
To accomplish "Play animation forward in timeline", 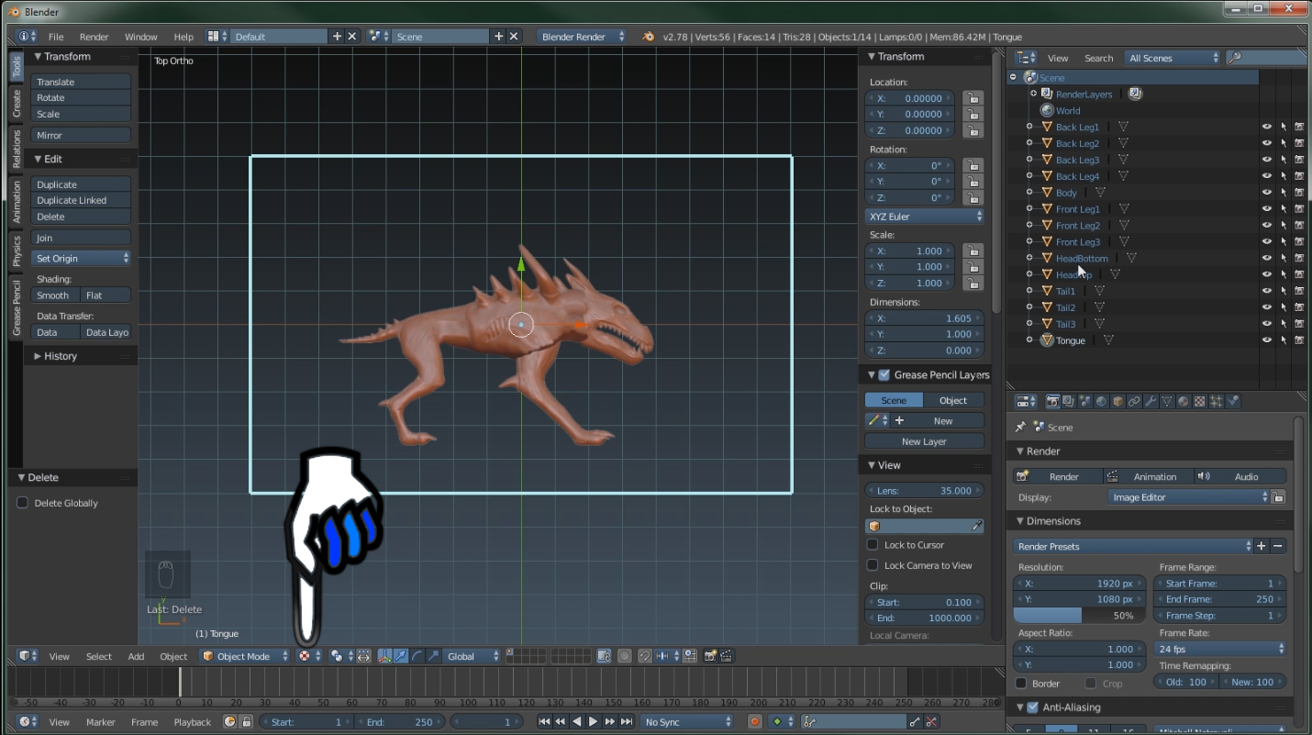I will click(593, 722).
